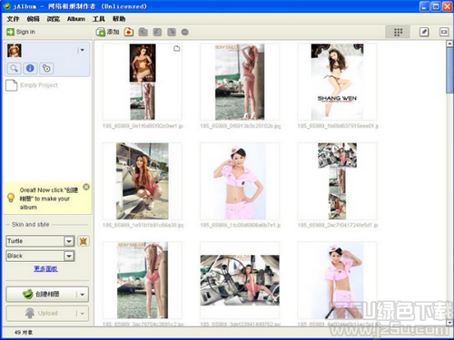Viewport: 454px width, 340px height.
Task: Expand the 创建相册 button dropdown arrow
Action: point(82,295)
